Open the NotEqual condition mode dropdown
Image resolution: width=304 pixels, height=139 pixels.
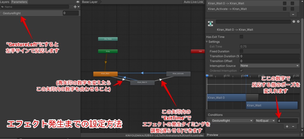[265, 121]
